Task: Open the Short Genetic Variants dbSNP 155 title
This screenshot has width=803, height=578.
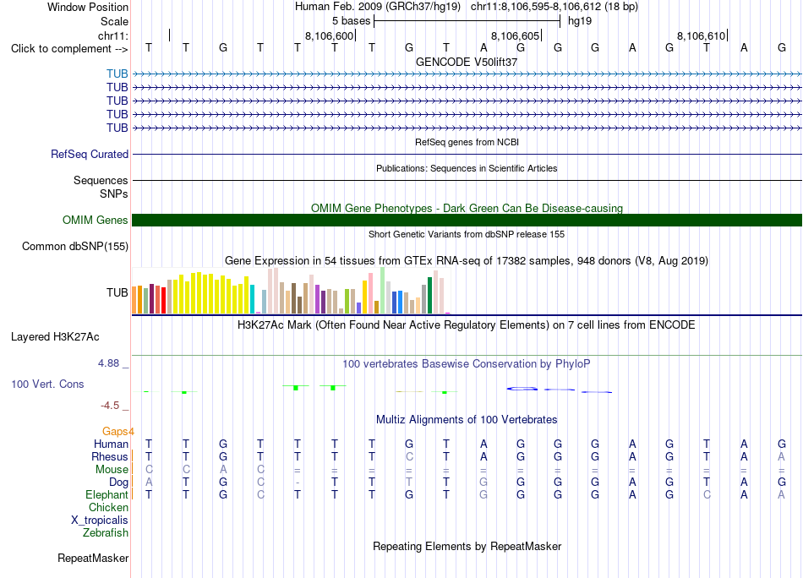Action: point(467,234)
